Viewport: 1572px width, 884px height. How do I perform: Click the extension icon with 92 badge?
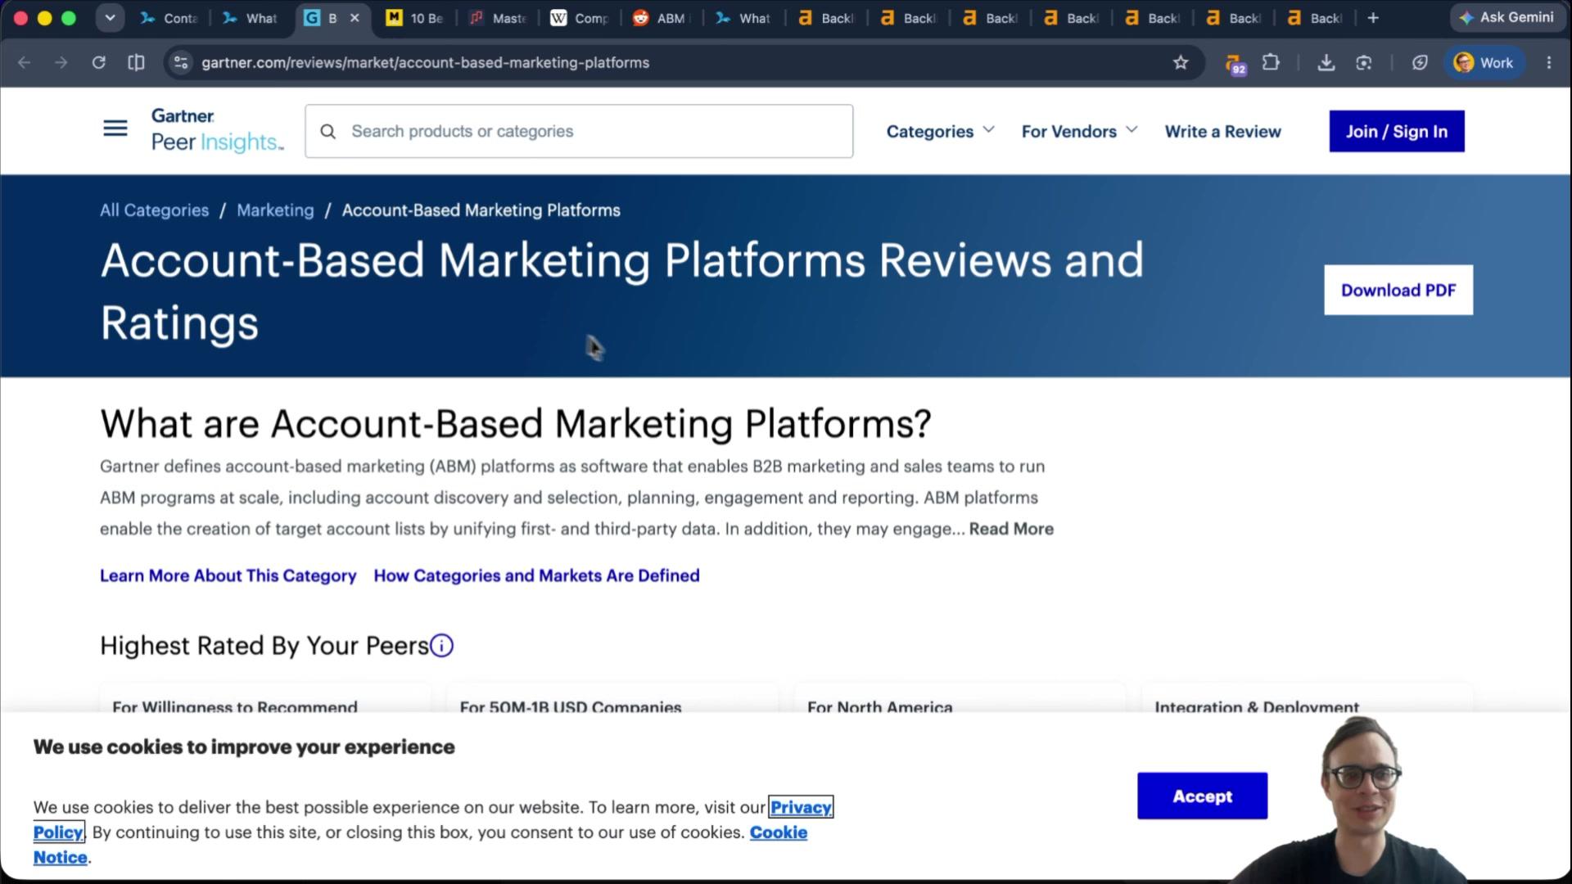click(x=1235, y=64)
